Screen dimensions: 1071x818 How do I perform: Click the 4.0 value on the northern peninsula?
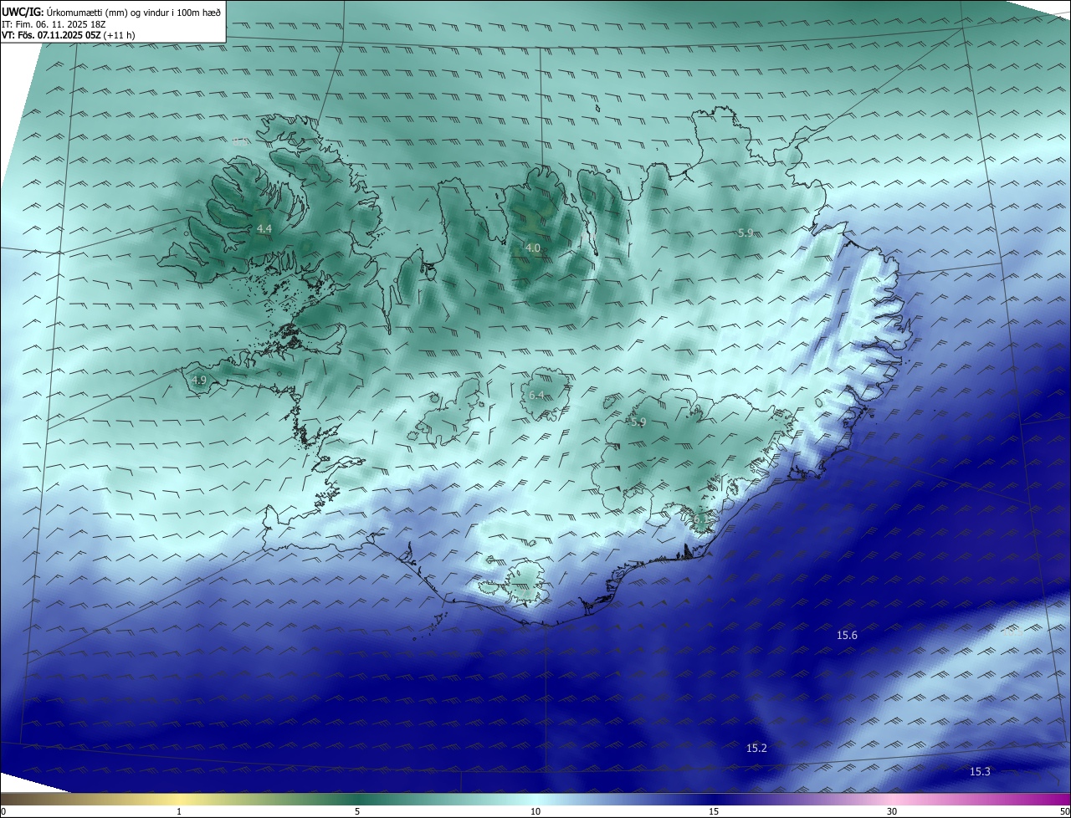[532, 248]
